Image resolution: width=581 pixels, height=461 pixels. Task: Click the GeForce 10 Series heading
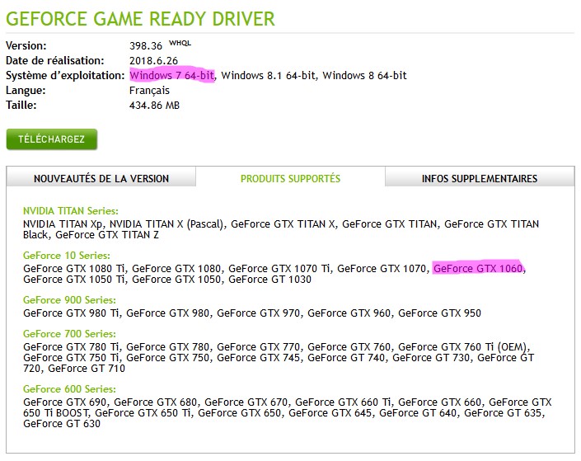(66, 256)
